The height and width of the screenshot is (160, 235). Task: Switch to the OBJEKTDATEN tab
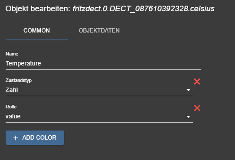tap(99, 30)
